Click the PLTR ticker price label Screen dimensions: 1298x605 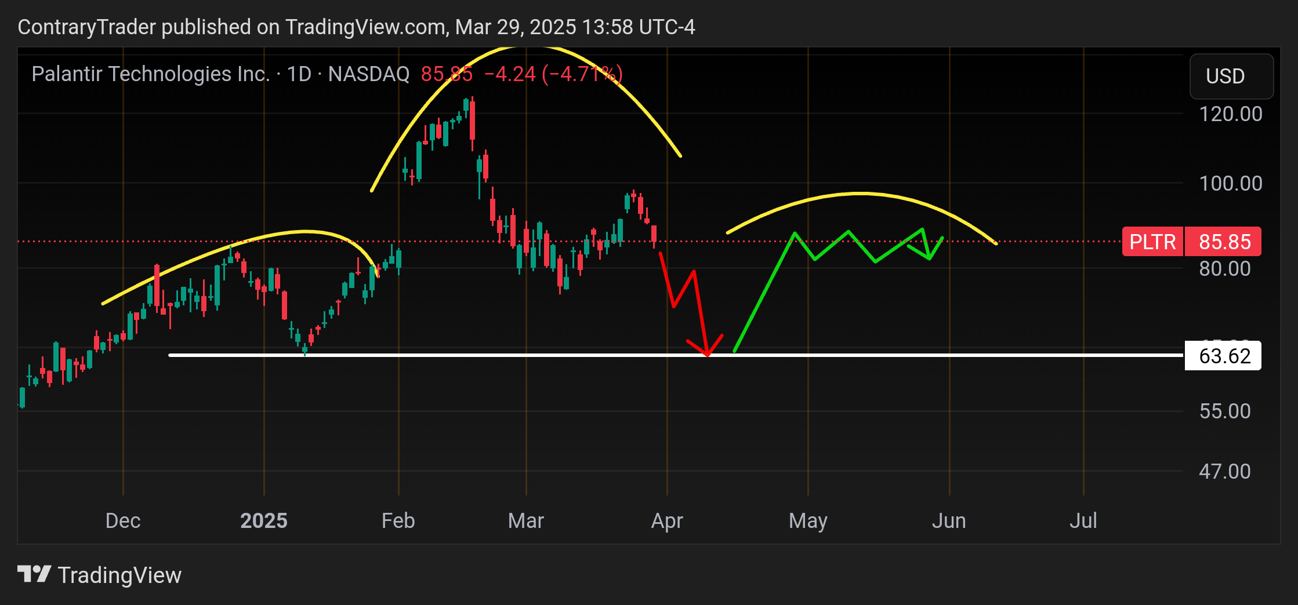(x=1152, y=242)
